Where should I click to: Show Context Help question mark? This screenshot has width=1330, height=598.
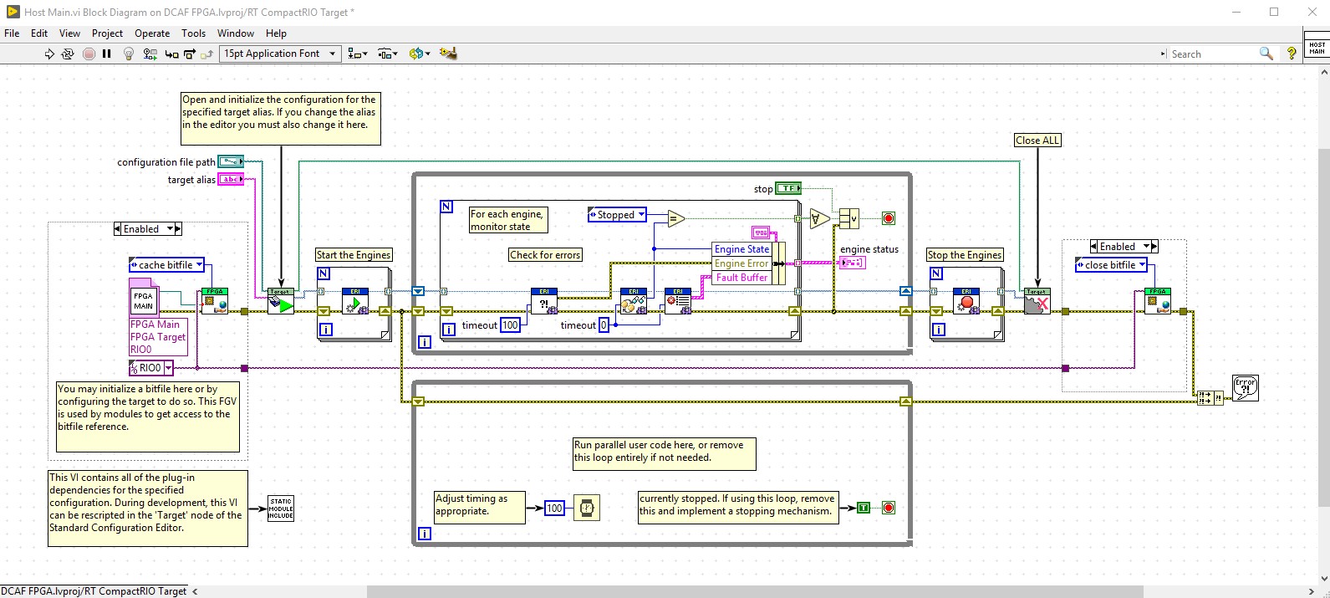(x=1292, y=54)
